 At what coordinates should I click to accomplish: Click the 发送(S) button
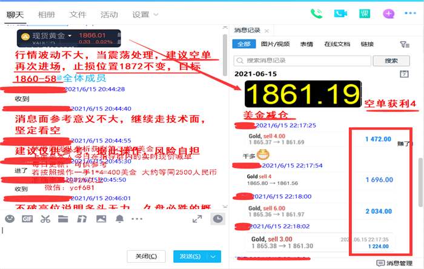tap(190, 256)
